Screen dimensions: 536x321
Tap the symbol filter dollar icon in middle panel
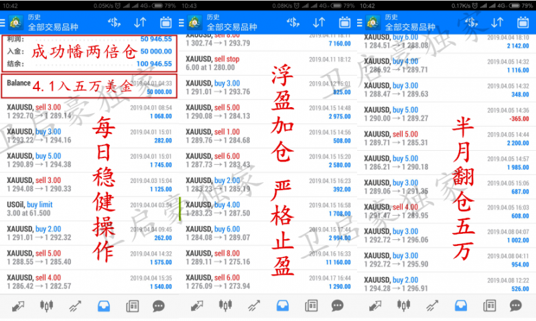click(x=293, y=23)
